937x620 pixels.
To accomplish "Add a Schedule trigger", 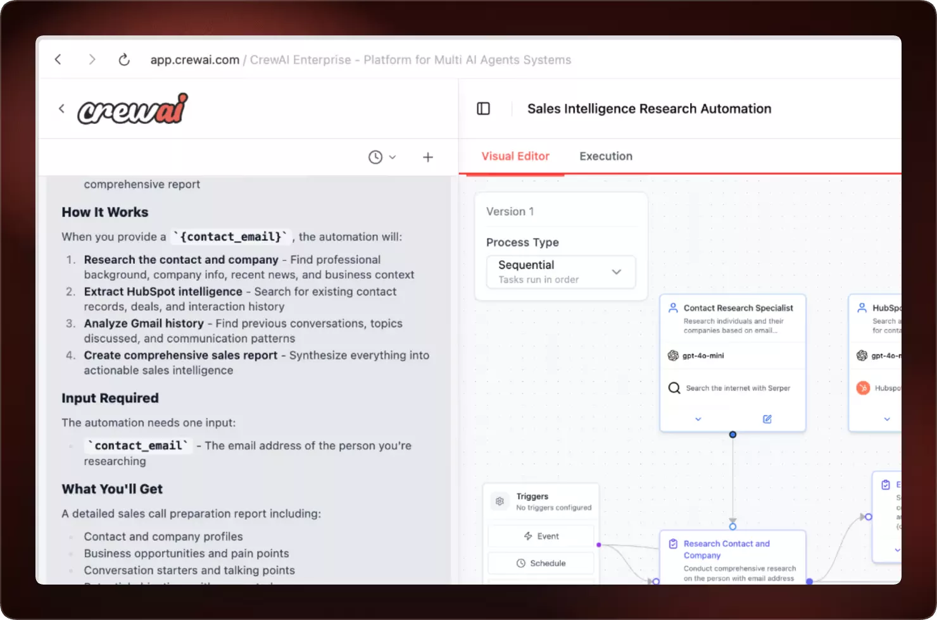I will (541, 563).
